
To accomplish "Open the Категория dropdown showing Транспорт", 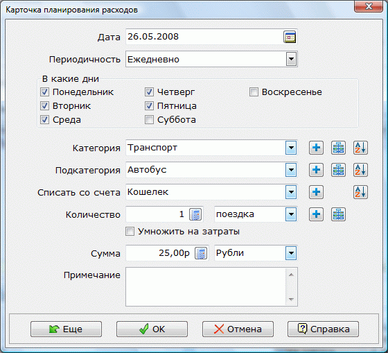I will click(x=291, y=148).
